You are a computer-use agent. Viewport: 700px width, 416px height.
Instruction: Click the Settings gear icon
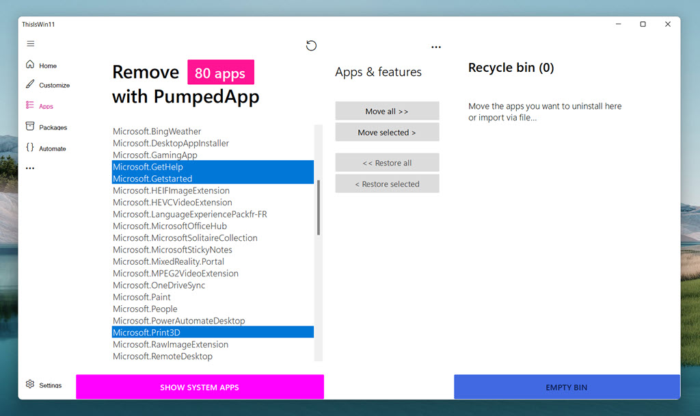point(30,385)
